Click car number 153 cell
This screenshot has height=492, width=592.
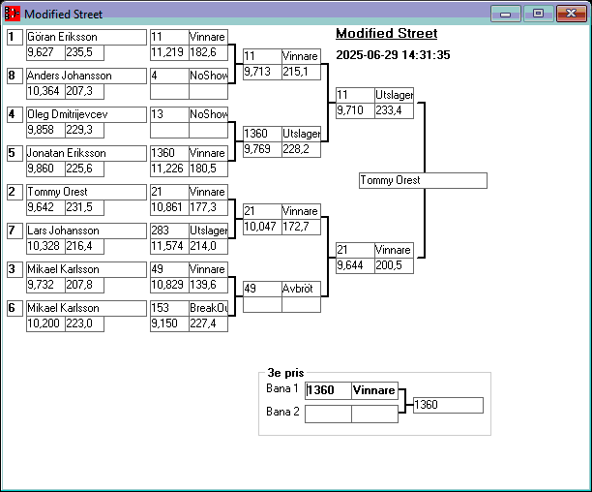point(169,308)
